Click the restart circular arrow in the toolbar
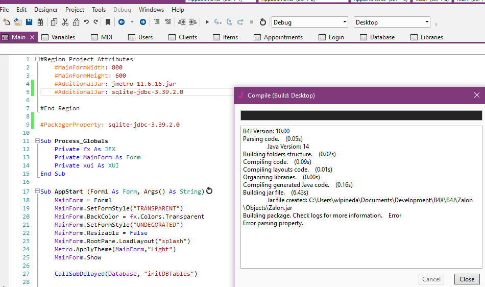 tap(263, 22)
